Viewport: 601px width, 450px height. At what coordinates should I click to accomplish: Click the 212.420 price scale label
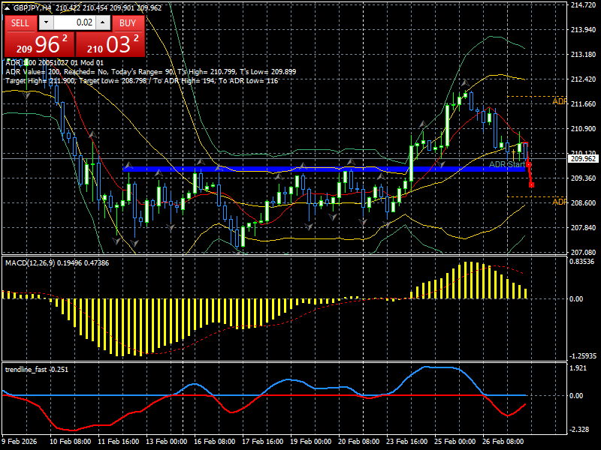pyautogui.click(x=583, y=79)
